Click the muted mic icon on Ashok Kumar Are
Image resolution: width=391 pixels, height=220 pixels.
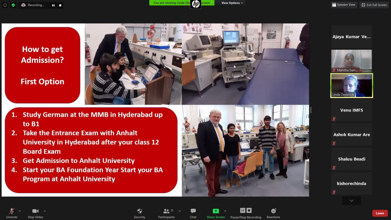click(x=334, y=143)
